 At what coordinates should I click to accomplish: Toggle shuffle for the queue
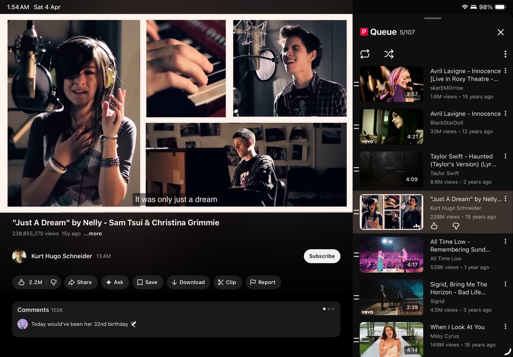point(389,54)
